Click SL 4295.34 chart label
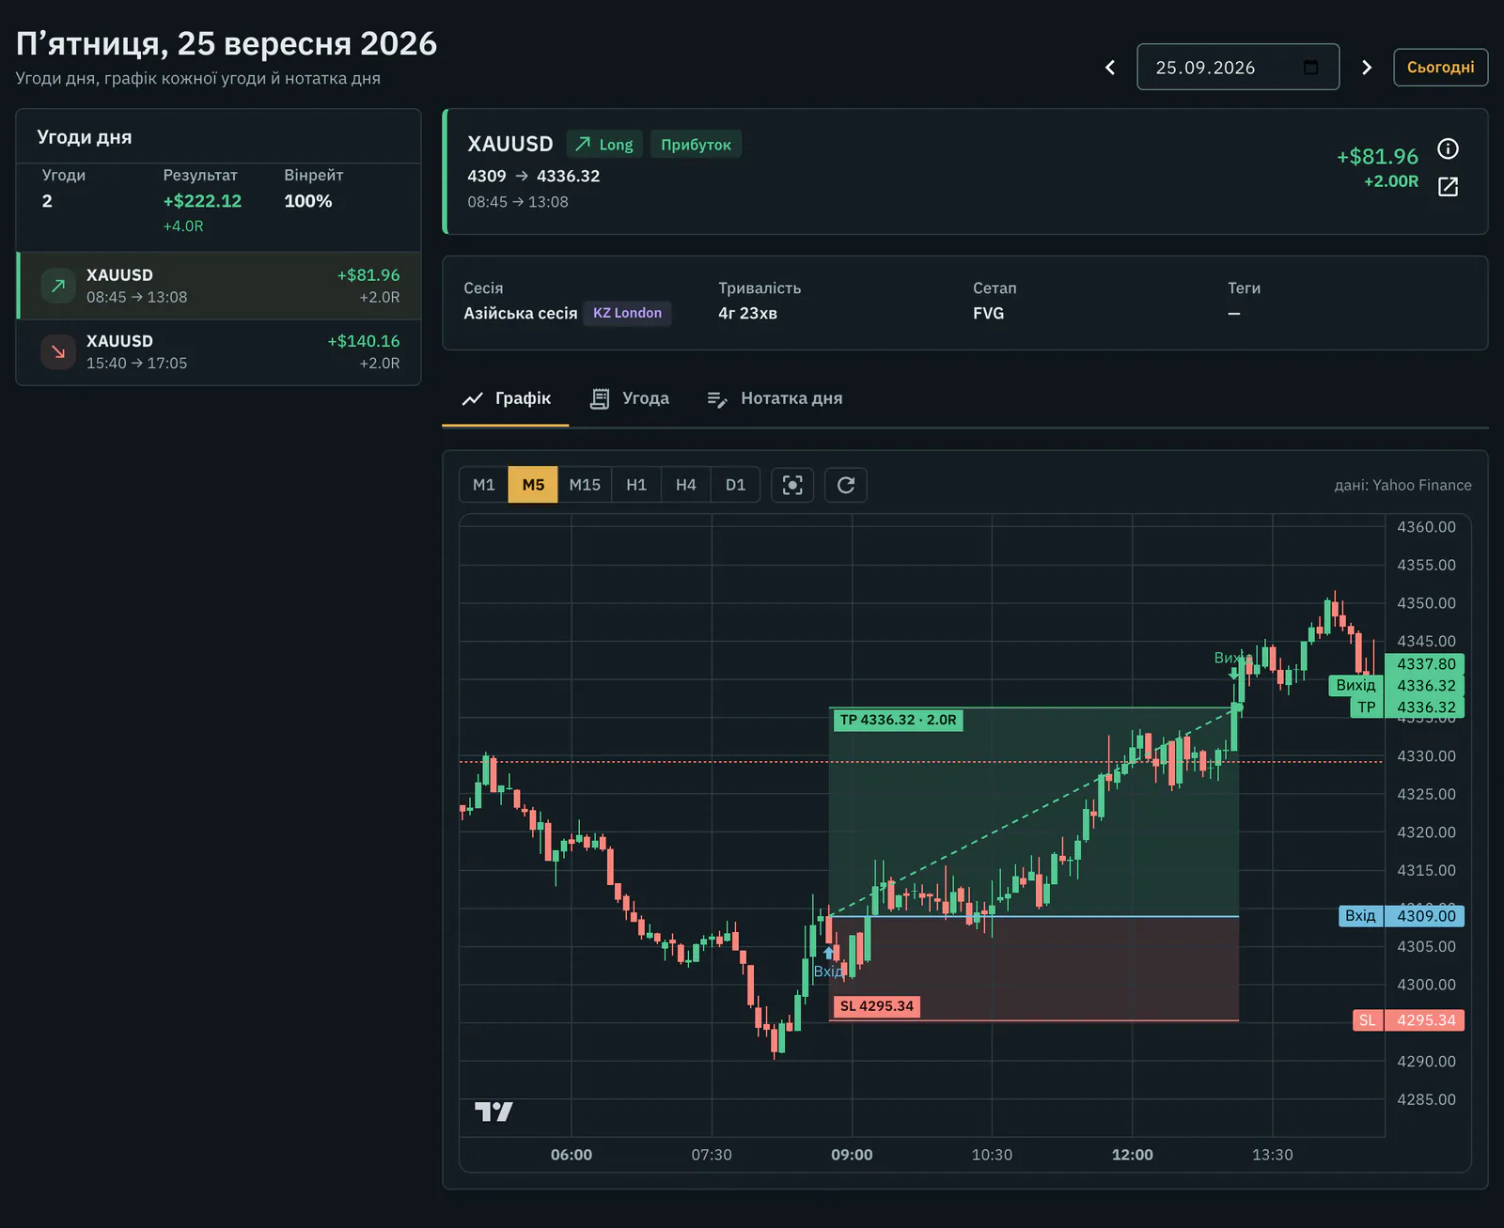1504x1228 pixels. pyautogui.click(x=876, y=1006)
